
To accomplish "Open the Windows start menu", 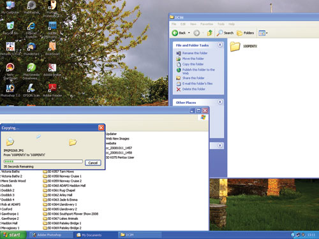I will (13, 235).
